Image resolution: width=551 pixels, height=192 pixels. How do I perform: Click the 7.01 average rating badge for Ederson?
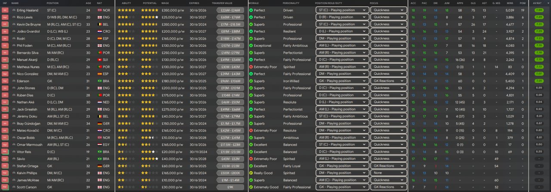(x=538, y=81)
